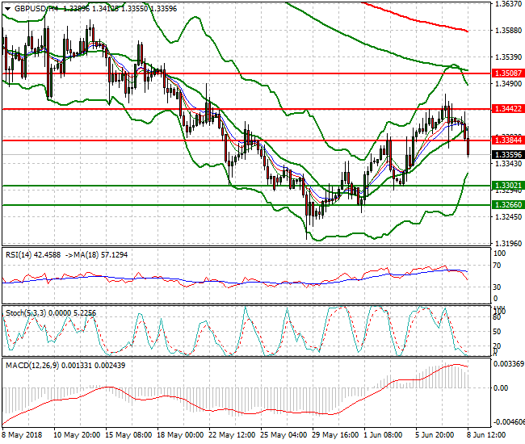The height and width of the screenshot is (444, 525).
Task: Click the RSI scale value 100
Action: (498, 253)
